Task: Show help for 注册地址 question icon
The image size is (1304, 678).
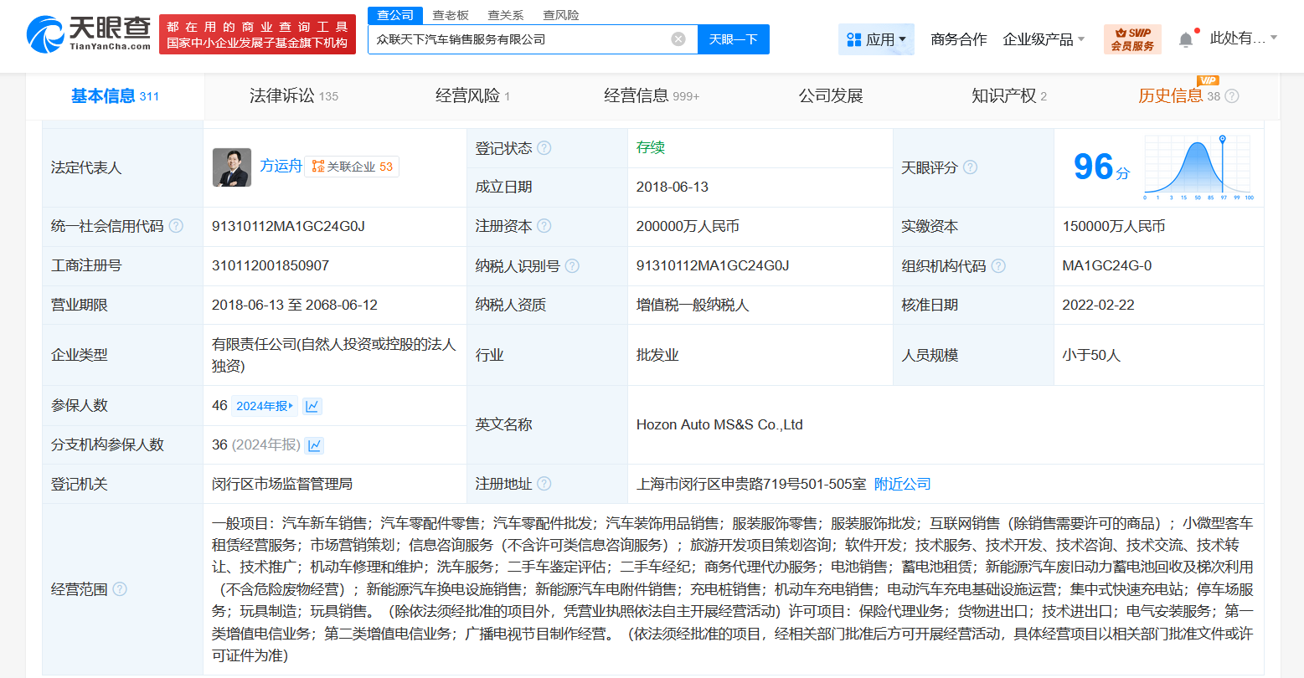Action: [544, 484]
